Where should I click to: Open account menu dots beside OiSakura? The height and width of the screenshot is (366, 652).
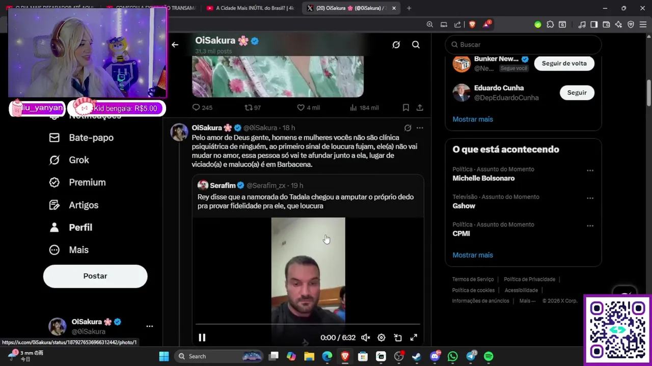149,326
